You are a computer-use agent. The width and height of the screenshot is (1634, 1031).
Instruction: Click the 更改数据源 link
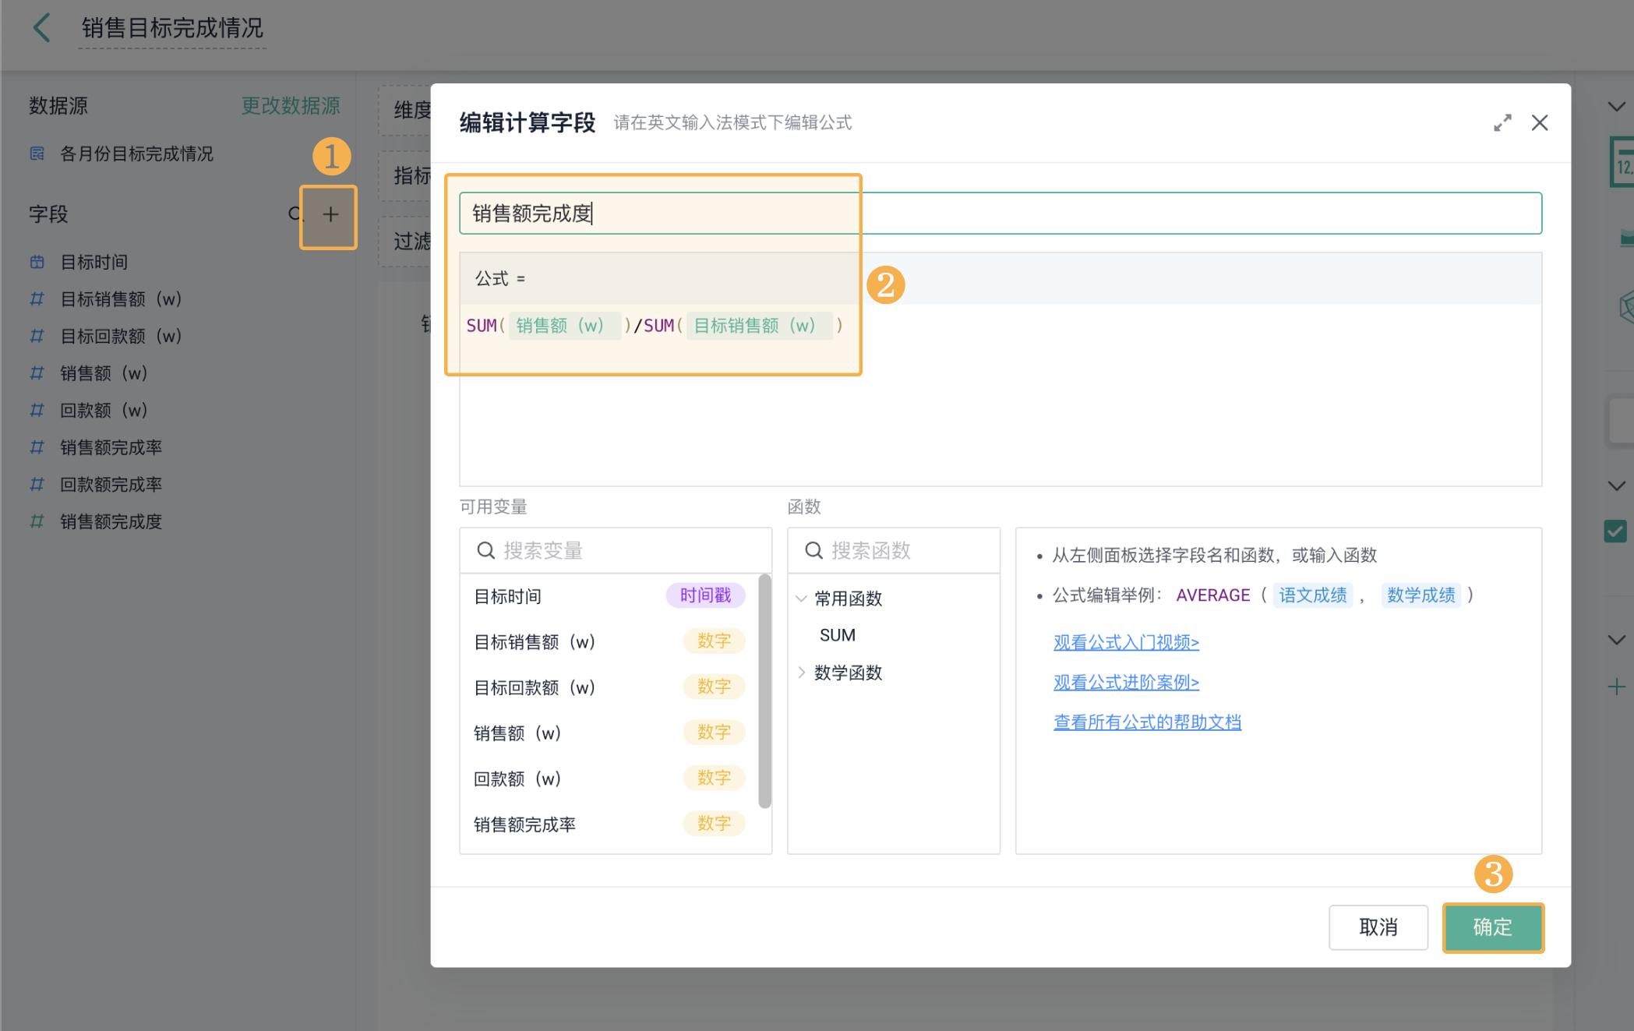tap(291, 105)
